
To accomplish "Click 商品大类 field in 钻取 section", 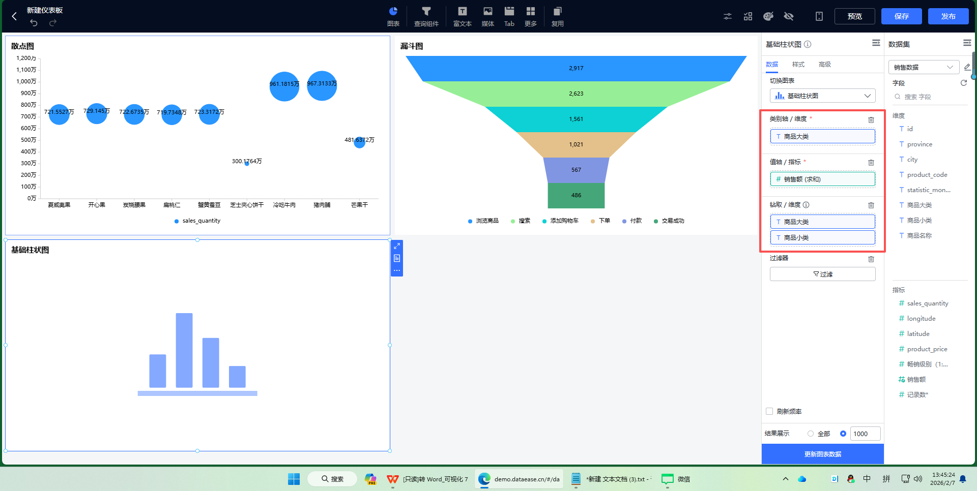I will click(x=823, y=222).
